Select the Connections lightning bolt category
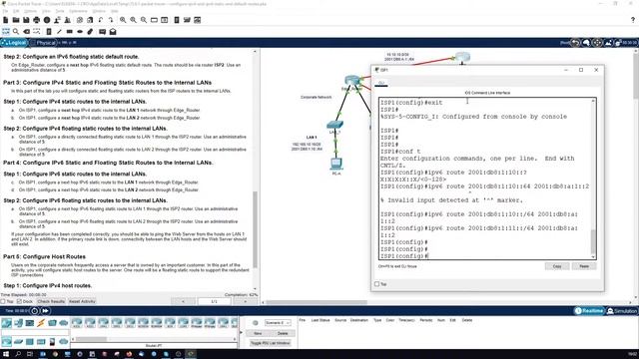 coord(41,323)
